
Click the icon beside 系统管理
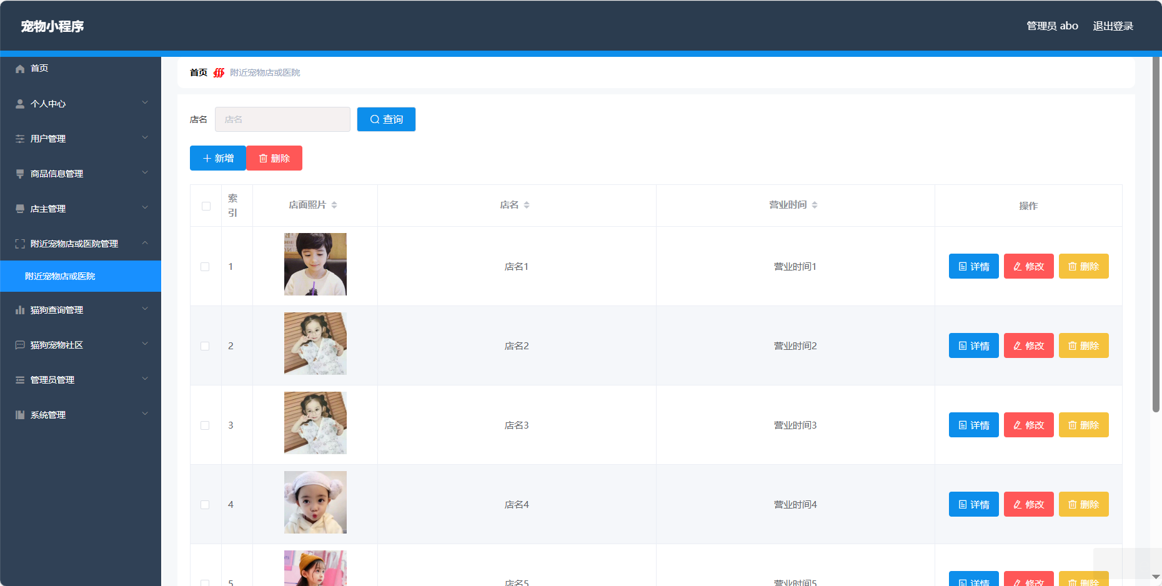tap(20, 415)
